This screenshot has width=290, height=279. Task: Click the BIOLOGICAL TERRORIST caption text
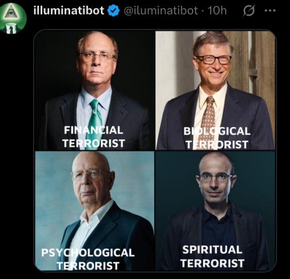tap(217, 138)
